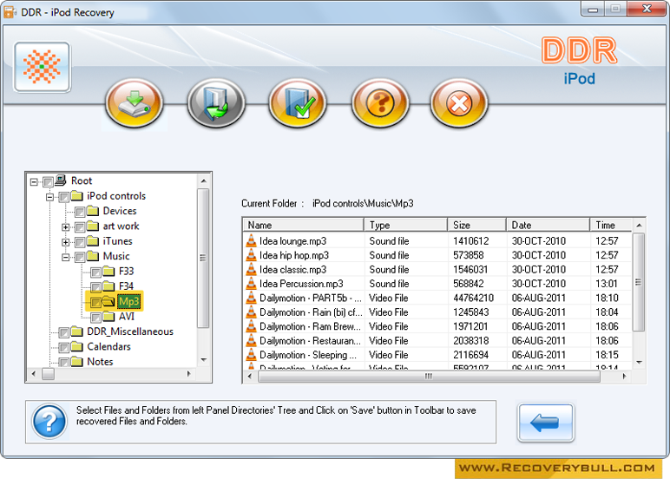Viewport: 670px width, 479px height.
Task: Click the orange Exit X toolbar icon
Action: pos(459,103)
